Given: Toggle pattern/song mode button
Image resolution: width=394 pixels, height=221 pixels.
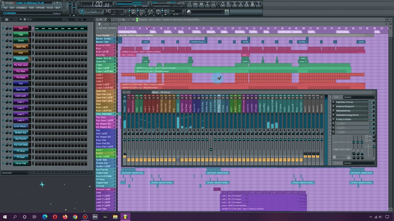Looking at the screenshot, I should (82, 11).
